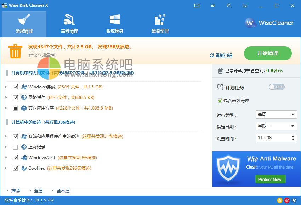This screenshot has width=301, height=205.
Task: Increase 设置时间 with the up arrow
Action: pyautogui.click(x=293, y=136)
